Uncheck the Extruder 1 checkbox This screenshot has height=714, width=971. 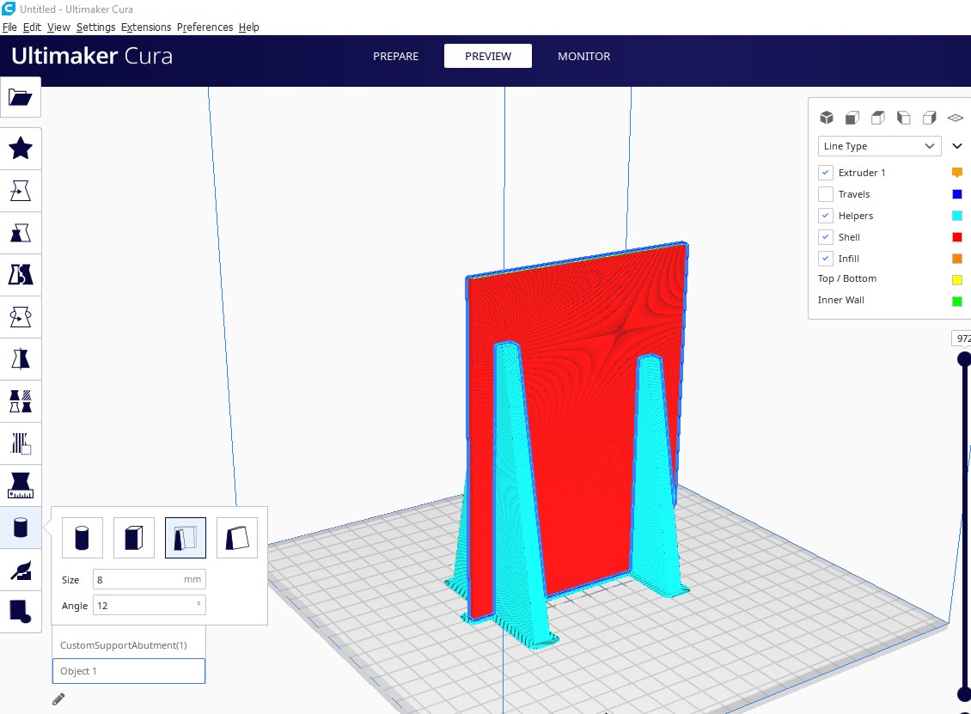[x=826, y=173]
